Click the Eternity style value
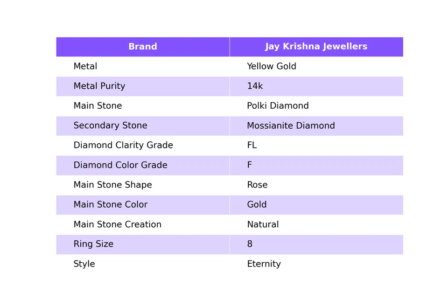 click(264, 264)
